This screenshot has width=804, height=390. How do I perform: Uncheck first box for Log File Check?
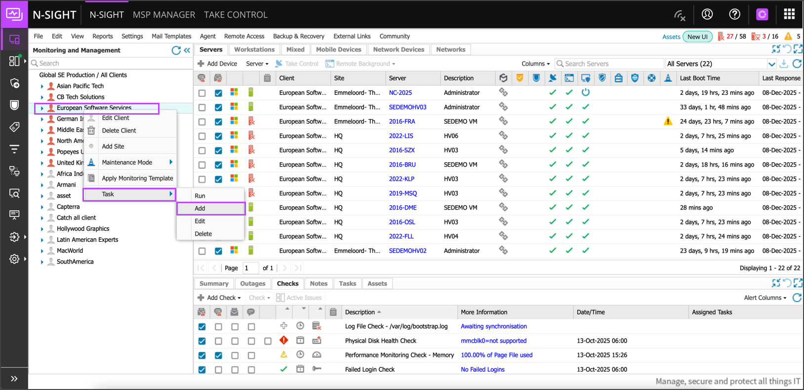pyautogui.click(x=202, y=327)
